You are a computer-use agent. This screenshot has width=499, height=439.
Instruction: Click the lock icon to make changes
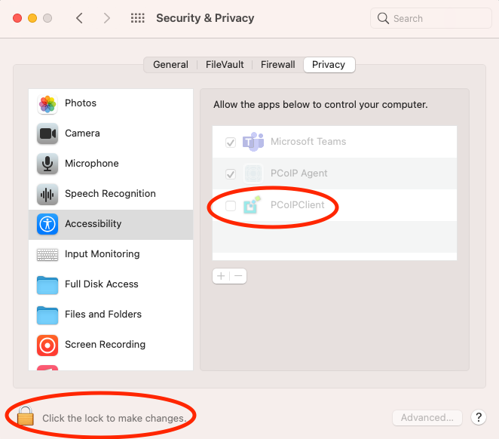coord(26,416)
